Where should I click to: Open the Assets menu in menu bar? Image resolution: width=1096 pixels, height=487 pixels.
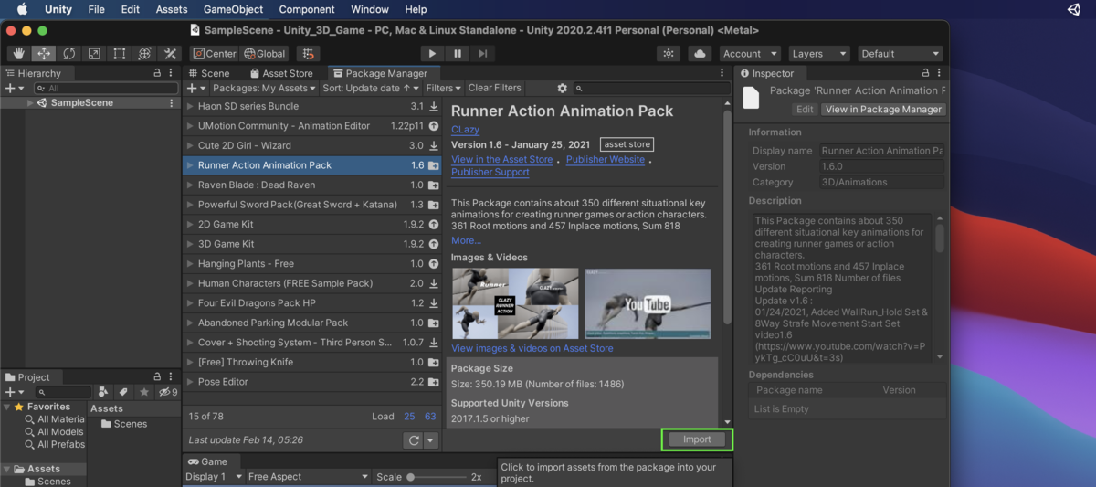click(x=172, y=9)
